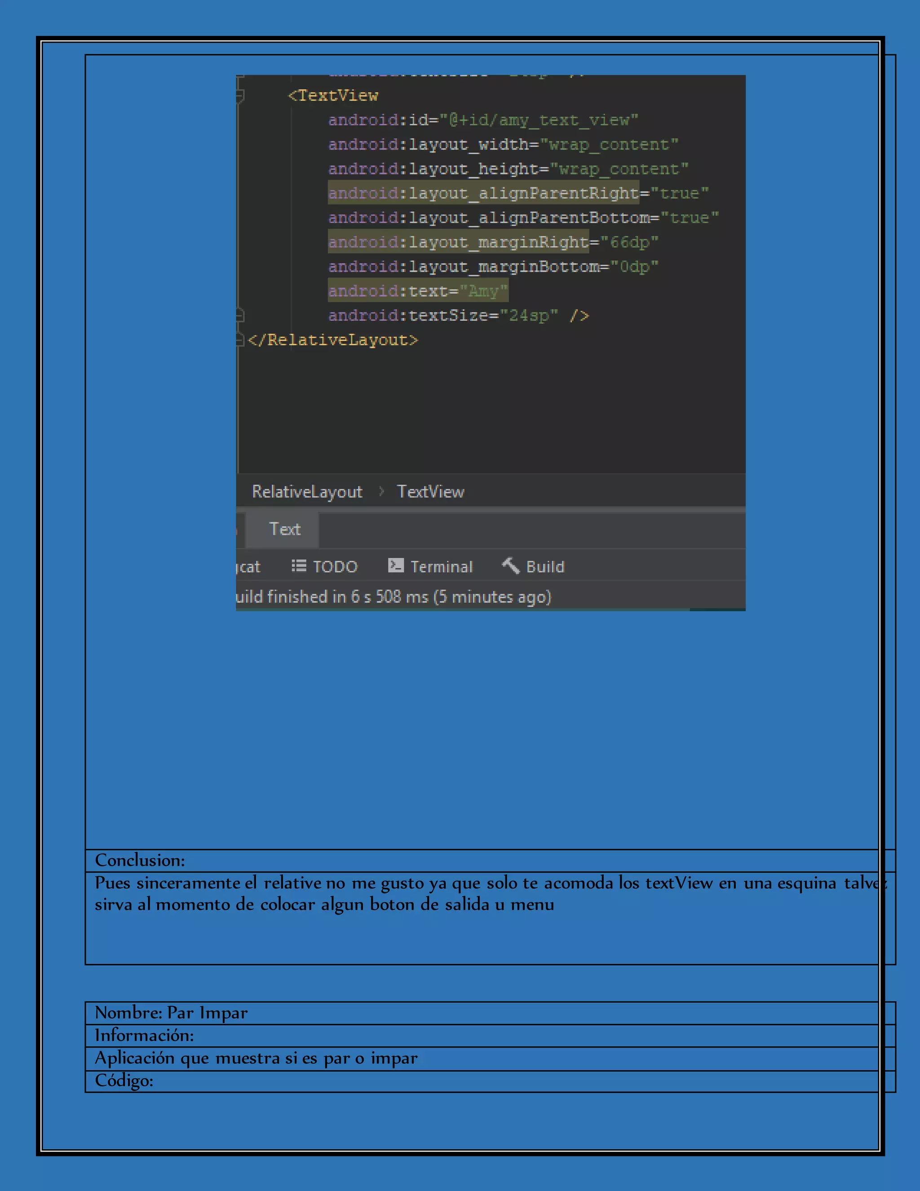This screenshot has height=1191, width=920.
Task: Open the Build tool window
Action: pyautogui.click(x=533, y=566)
